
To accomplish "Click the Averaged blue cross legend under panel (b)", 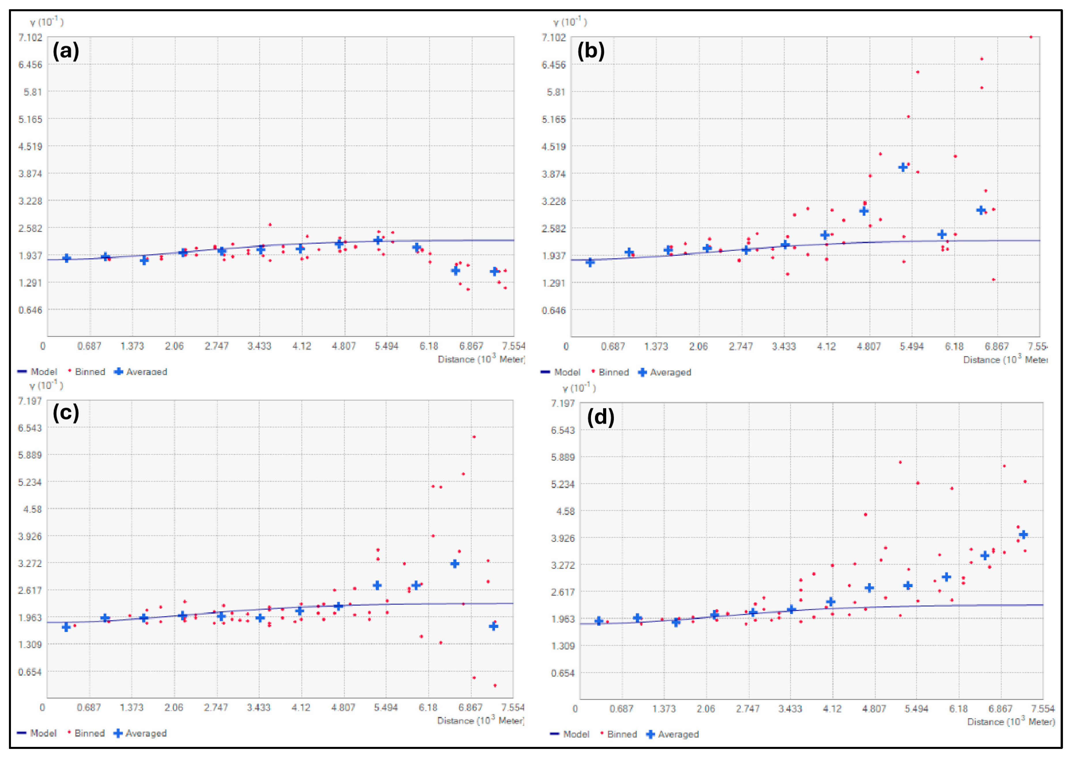I will pyautogui.click(x=642, y=372).
